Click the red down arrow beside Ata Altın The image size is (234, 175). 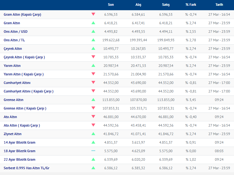pos(93,117)
